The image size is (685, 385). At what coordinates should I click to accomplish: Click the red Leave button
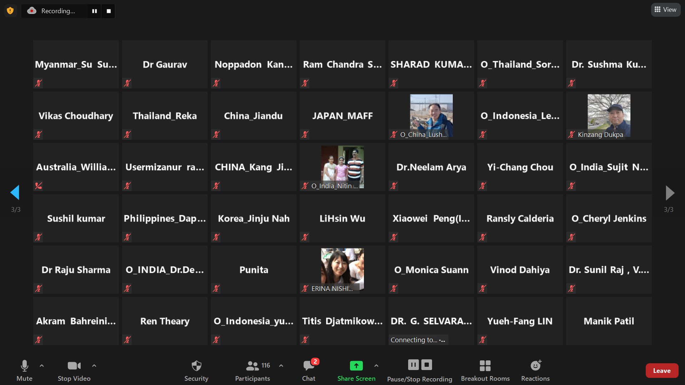tap(661, 371)
